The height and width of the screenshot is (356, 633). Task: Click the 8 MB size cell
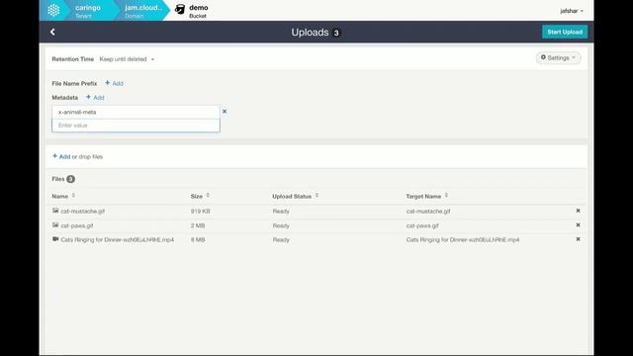pyautogui.click(x=198, y=239)
